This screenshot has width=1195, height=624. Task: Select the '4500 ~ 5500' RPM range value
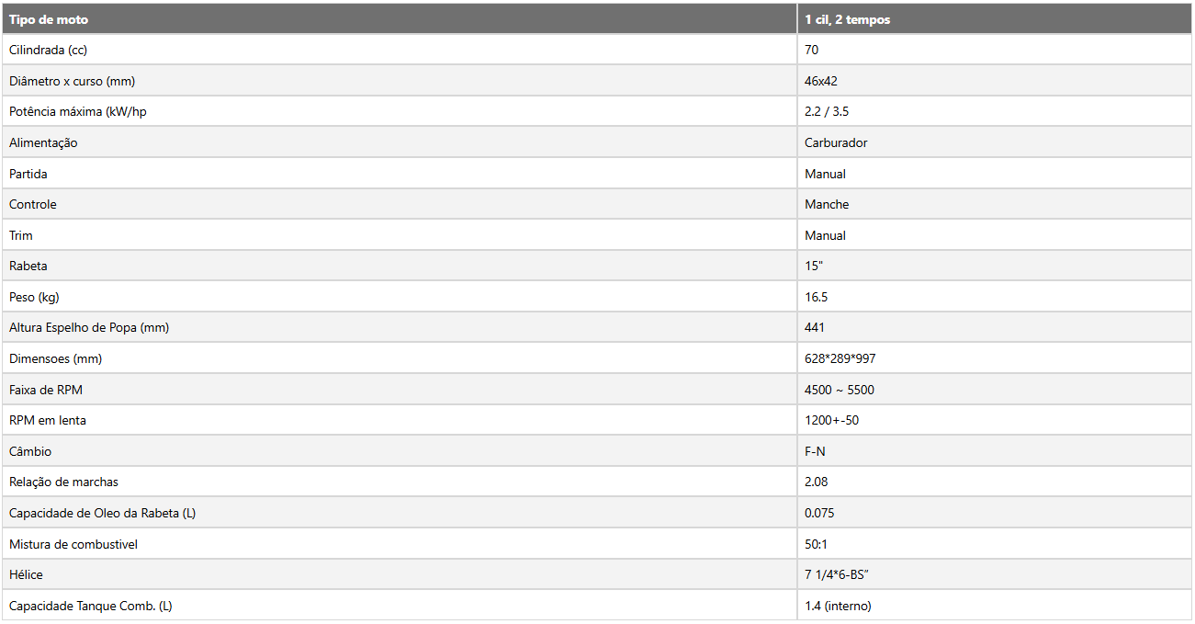[995, 390]
